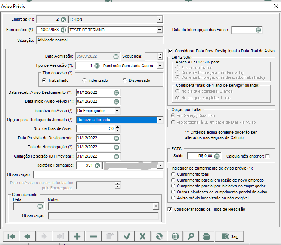281x245 pixels.
Task: Search records with magnifier icon
Action: [191, 236]
